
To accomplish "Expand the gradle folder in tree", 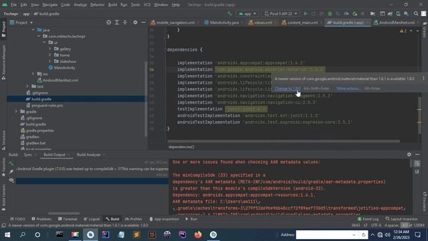I will 16,112.
